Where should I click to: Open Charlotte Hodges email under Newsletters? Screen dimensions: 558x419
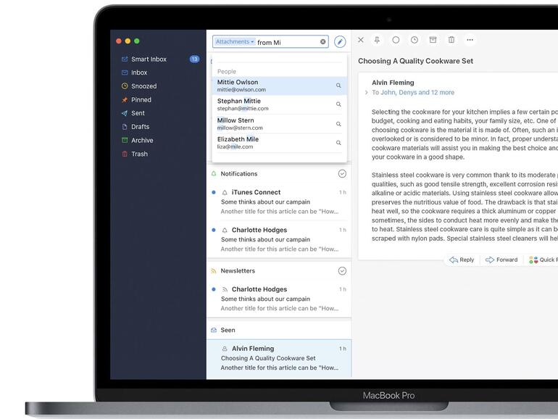tap(279, 299)
